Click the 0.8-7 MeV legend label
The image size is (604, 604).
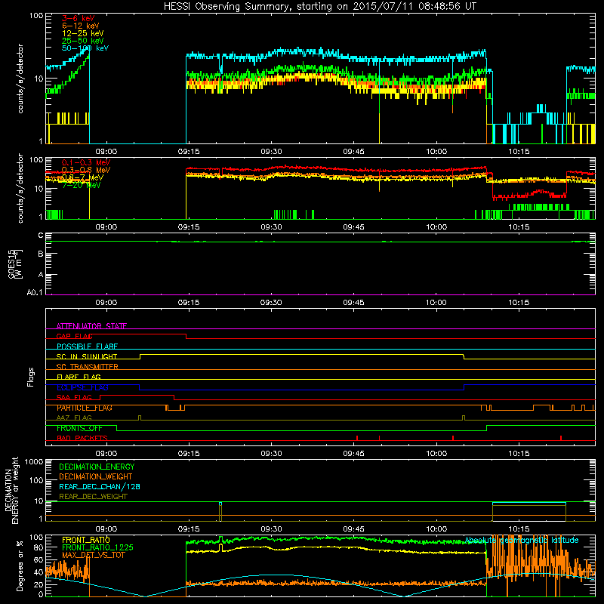click(82, 177)
